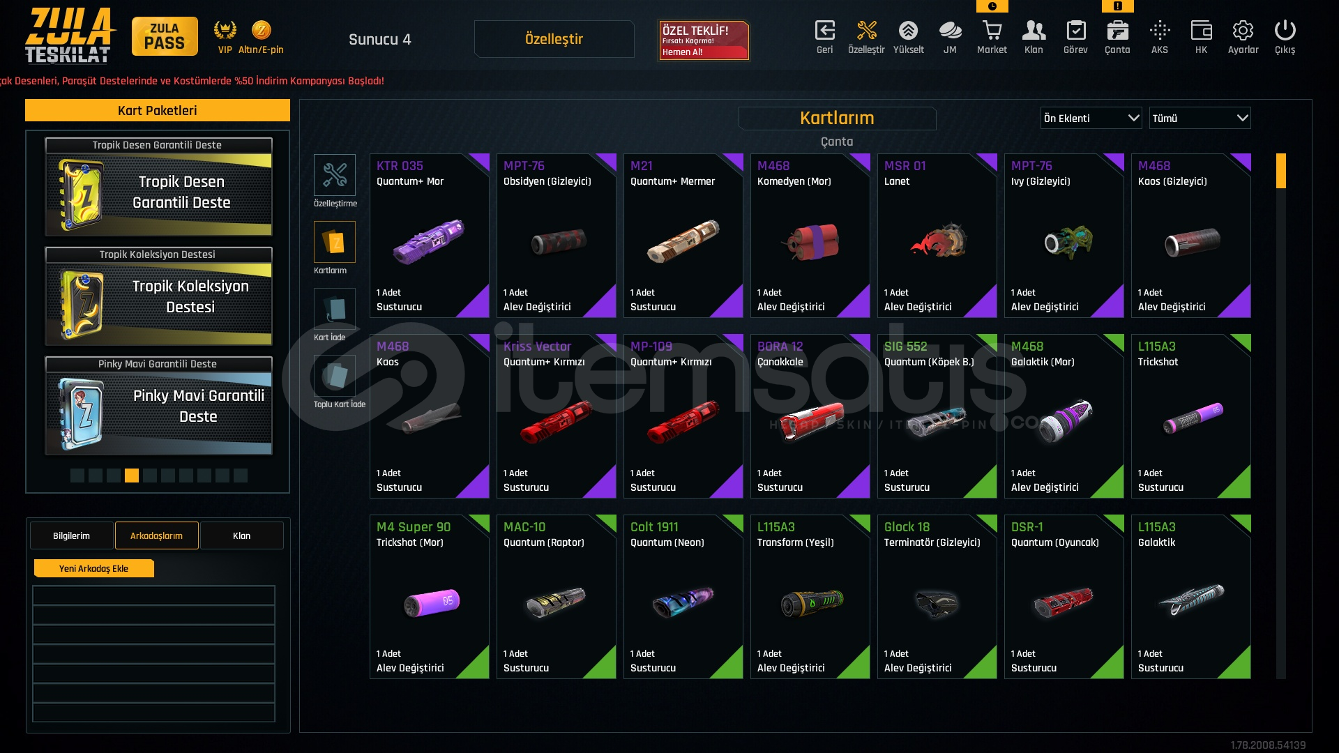Select the KTR 035 Quantum+ Mor card

point(430,236)
